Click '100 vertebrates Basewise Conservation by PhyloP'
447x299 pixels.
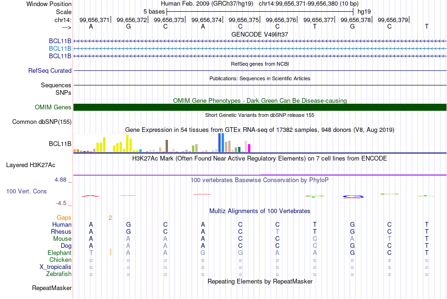point(260,180)
